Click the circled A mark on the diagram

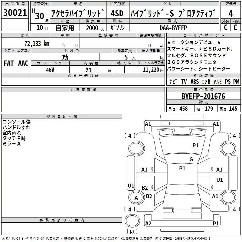coord(136,198)
